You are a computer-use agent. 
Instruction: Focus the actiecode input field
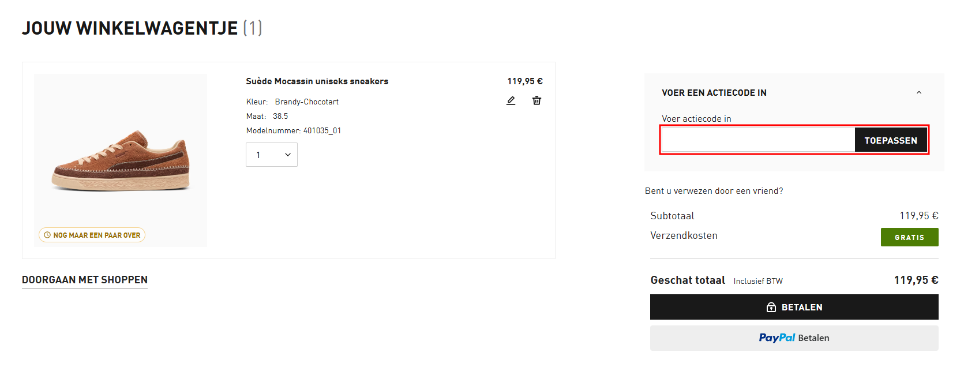tap(757, 140)
